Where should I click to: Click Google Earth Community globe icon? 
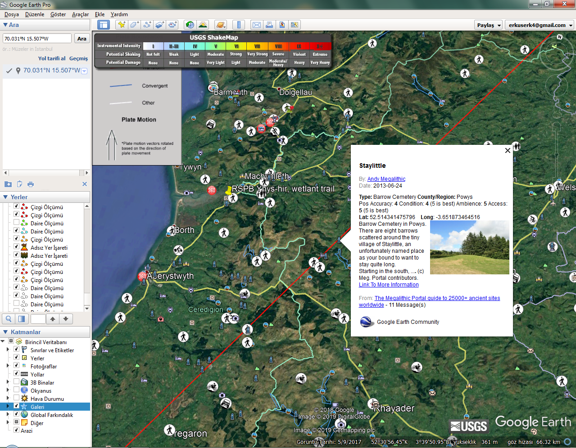(367, 322)
